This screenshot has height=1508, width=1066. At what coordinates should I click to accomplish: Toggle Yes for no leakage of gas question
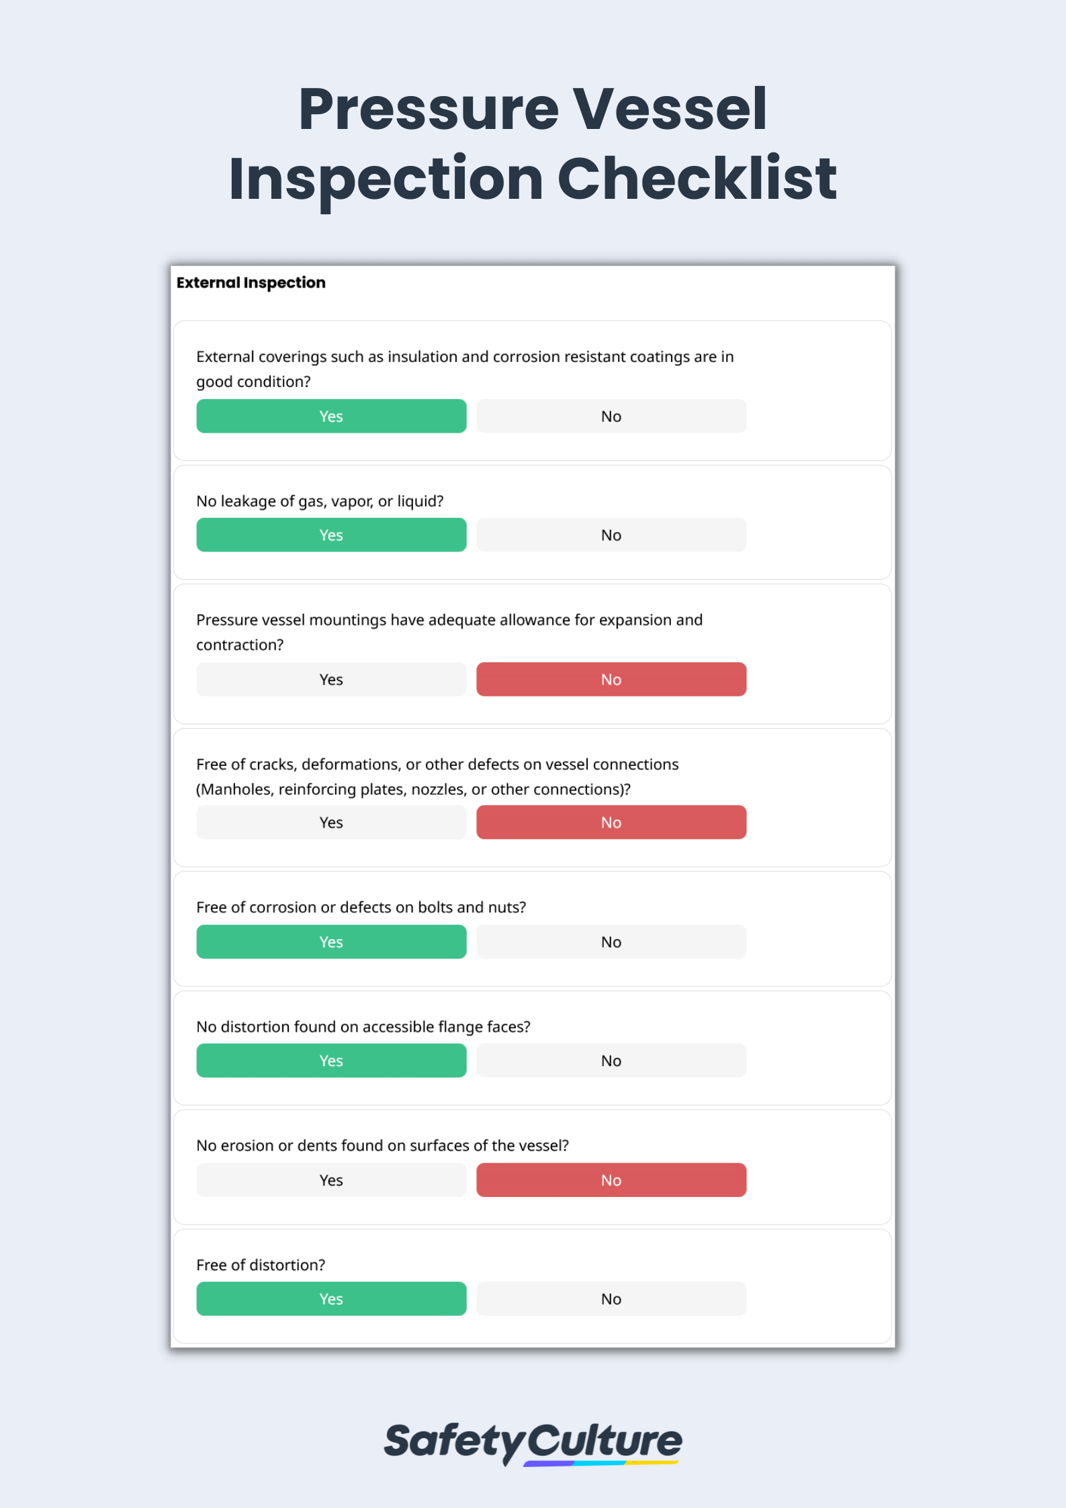click(x=330, y=535)
